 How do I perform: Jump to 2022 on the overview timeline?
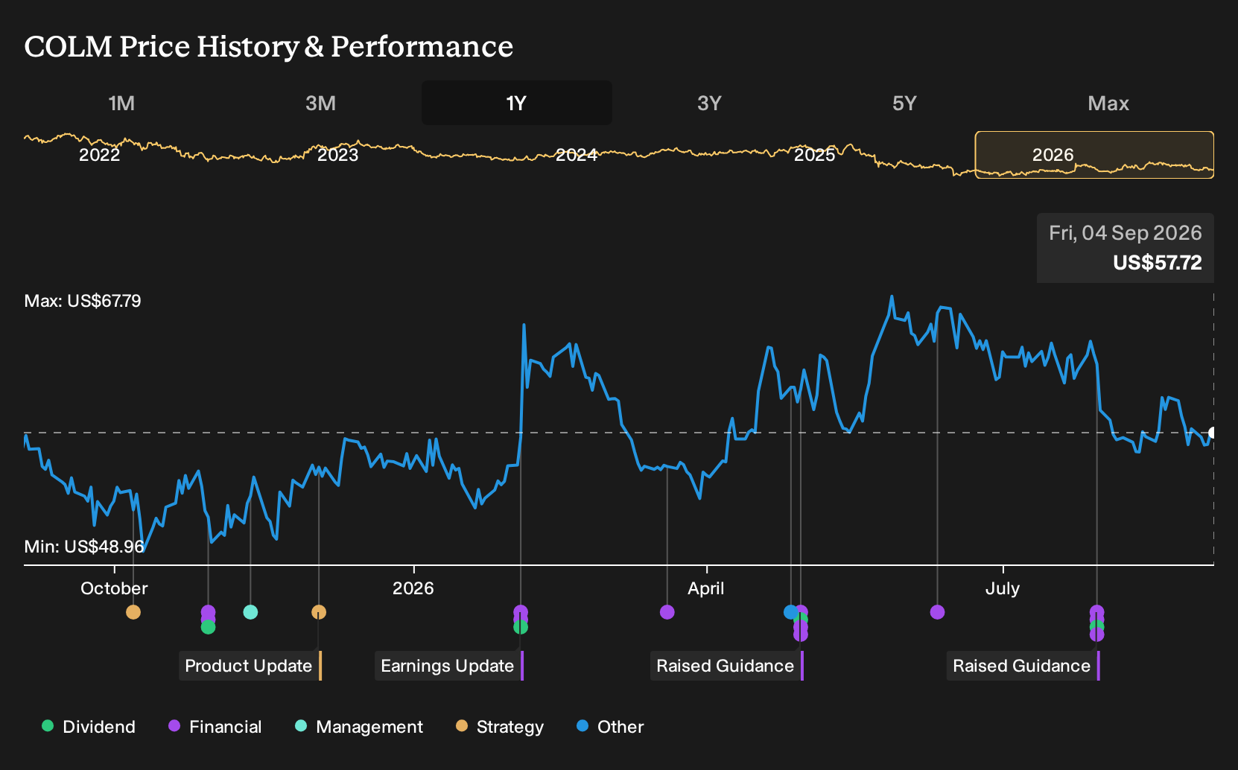click(99, 155)
